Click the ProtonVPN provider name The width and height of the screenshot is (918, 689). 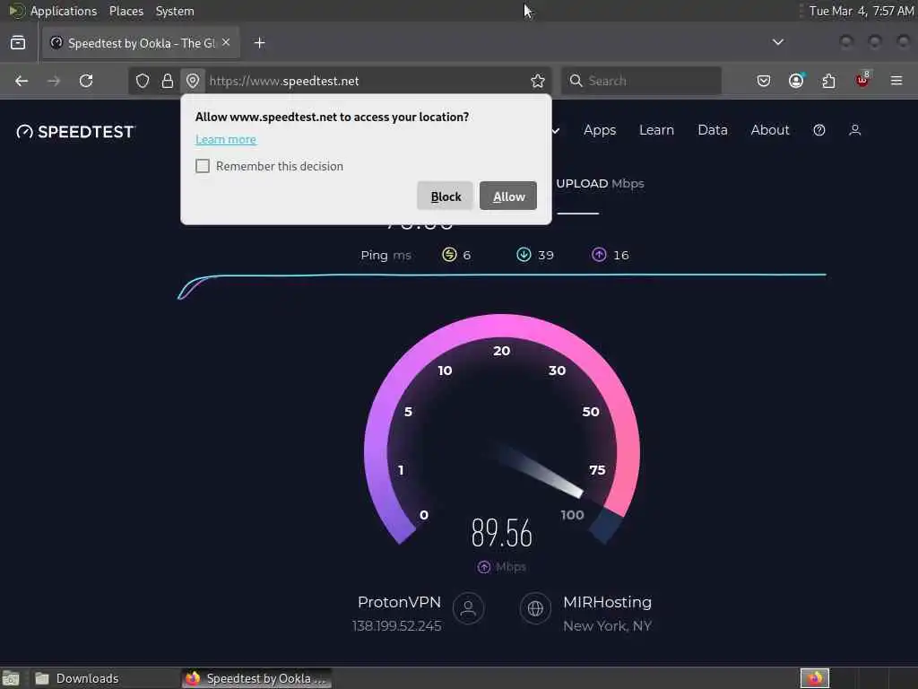point(399,602)
